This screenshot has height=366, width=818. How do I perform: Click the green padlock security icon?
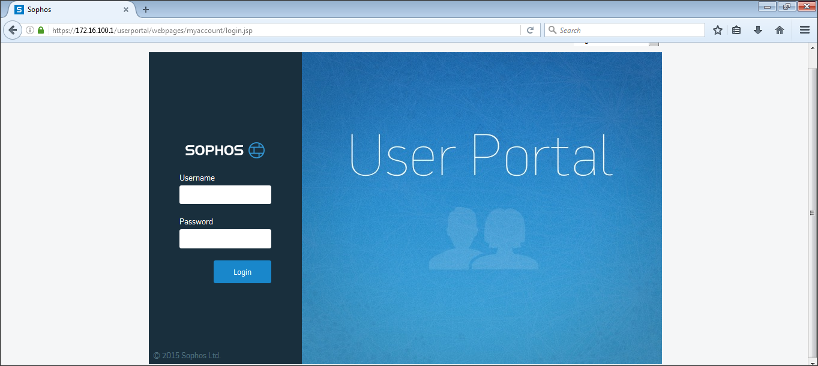click(41, 30)
